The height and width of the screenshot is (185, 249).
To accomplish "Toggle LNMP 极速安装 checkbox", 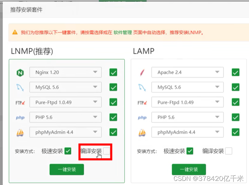I will 68,151.
